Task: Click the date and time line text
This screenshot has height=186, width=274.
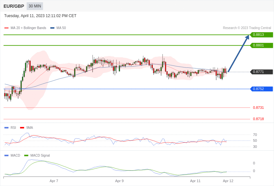Action: [x=40, y=16]
